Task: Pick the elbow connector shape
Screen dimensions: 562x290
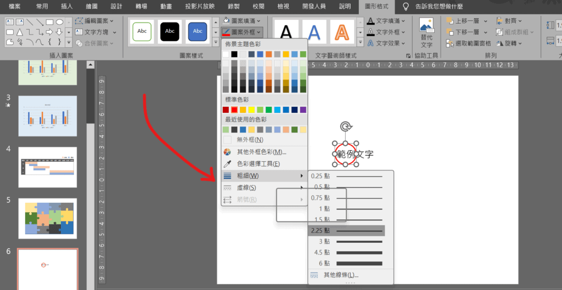Action: point(30,32)
